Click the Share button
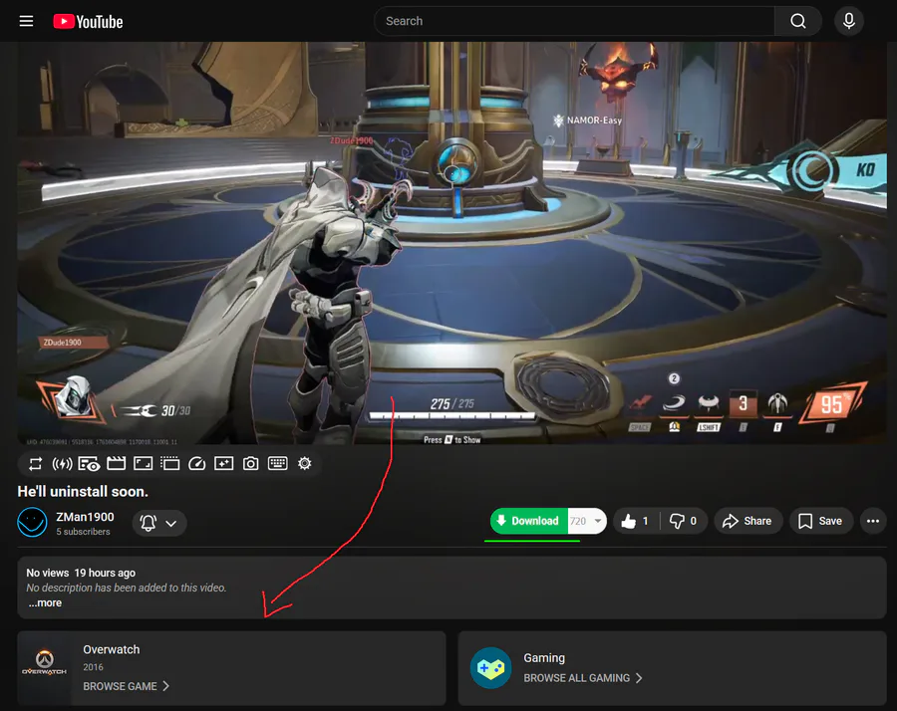 (x=747, y=521)
